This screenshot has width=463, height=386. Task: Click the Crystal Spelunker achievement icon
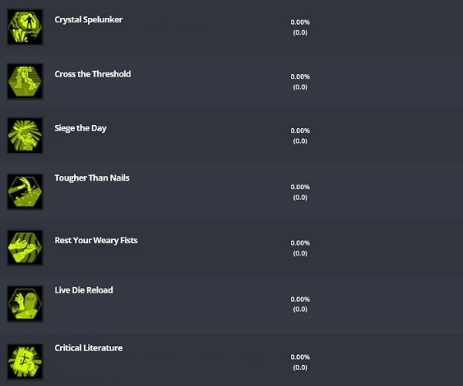(x=25, y=27)
